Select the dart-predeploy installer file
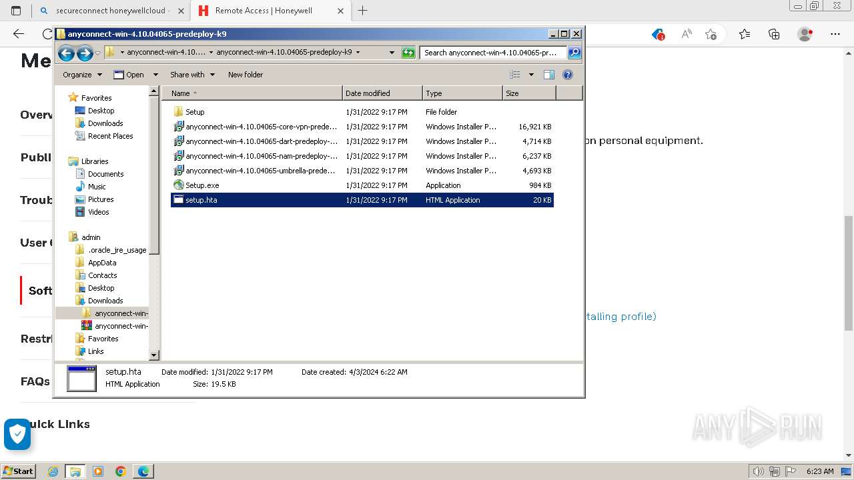This screenshot has width=854, height=480. [362, 141]
